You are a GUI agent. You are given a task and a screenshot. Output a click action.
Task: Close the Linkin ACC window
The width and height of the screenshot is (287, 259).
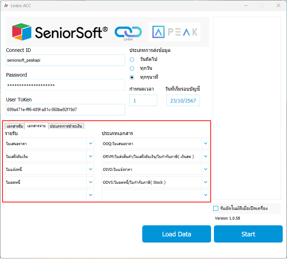(x=278, y=5)
